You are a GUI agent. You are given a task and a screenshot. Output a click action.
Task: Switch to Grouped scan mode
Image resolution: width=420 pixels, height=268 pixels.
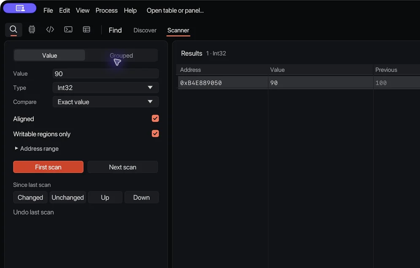point(121,56)
